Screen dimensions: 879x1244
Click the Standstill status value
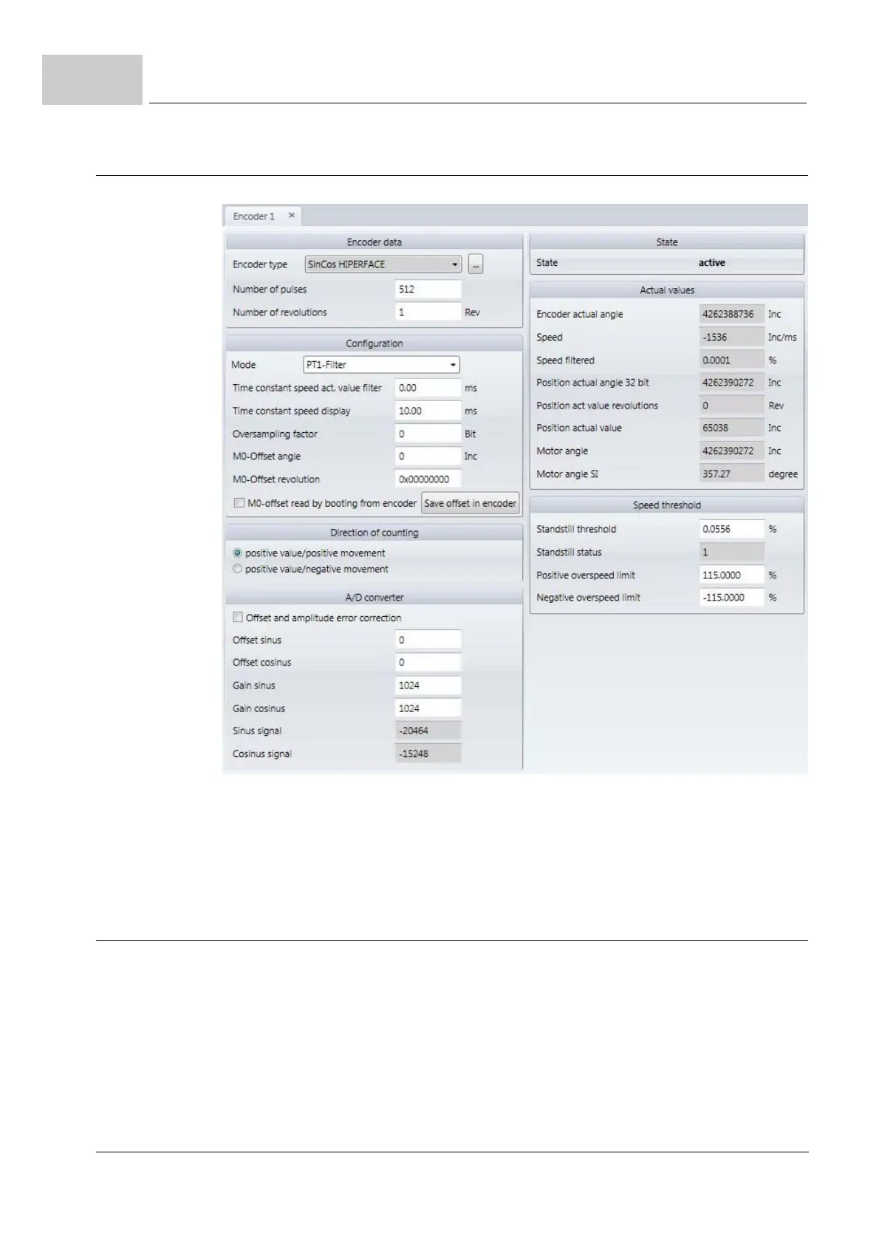pos(732,552)
